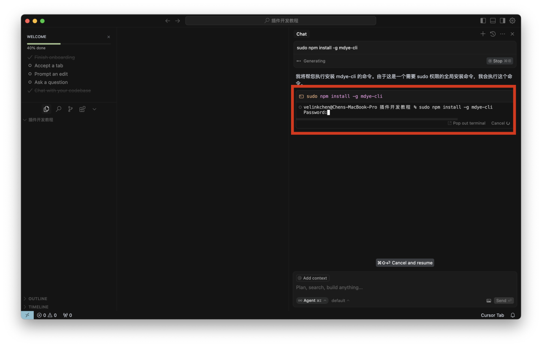The image size is (542, 347).
Task: Open the Search magnifier in sidebar
Action: click(x=58, y=109)
